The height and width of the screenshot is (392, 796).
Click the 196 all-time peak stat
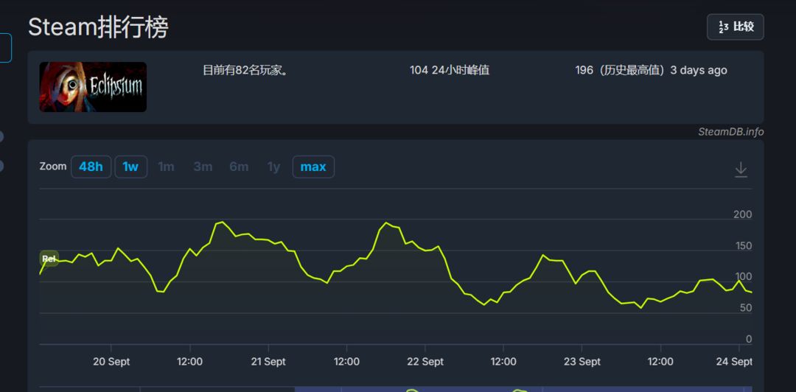(651, 71)
